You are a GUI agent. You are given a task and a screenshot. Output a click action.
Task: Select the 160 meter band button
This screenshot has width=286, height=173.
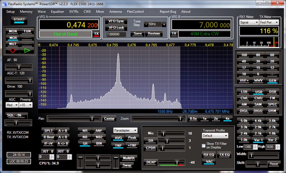tap(244, 55)
